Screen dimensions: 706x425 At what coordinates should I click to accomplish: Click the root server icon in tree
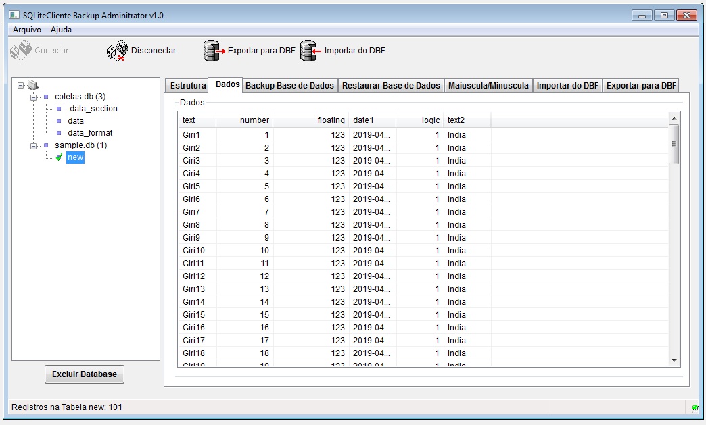tap(33, 85)
